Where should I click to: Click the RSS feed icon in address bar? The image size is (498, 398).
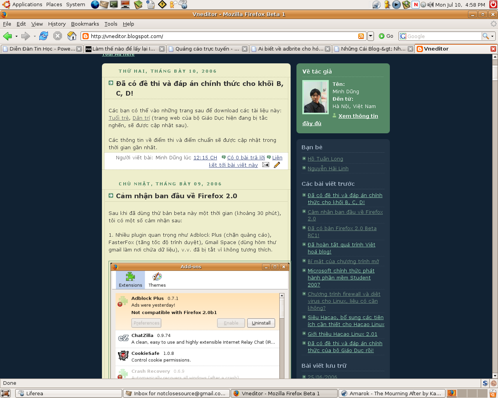point(361,36)
